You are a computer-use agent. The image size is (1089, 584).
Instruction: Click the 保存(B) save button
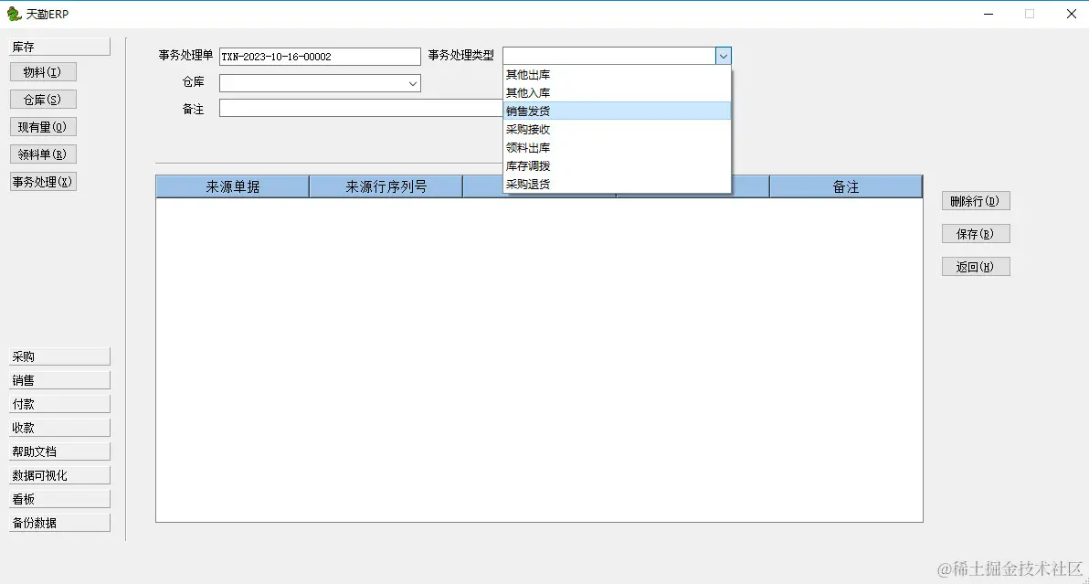pos(975,233)
